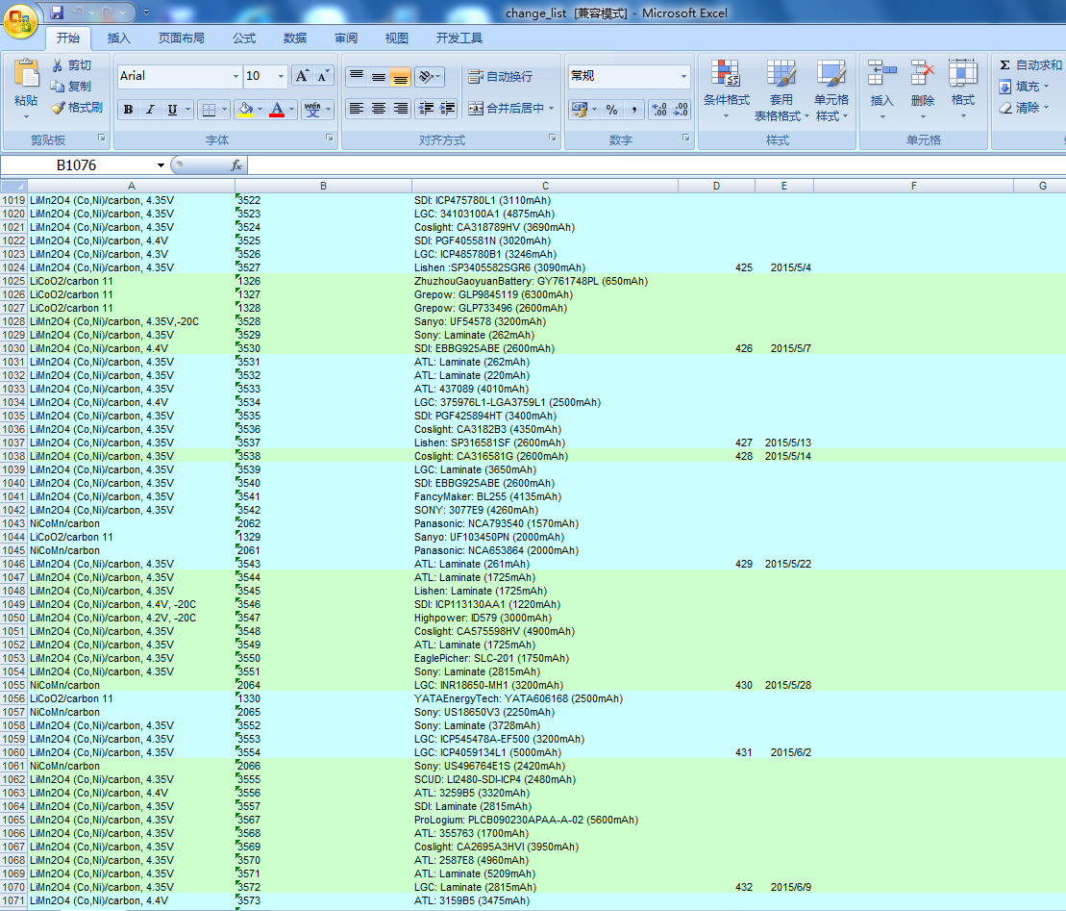
Task: Apply comma style
Action: click(633, 109)
